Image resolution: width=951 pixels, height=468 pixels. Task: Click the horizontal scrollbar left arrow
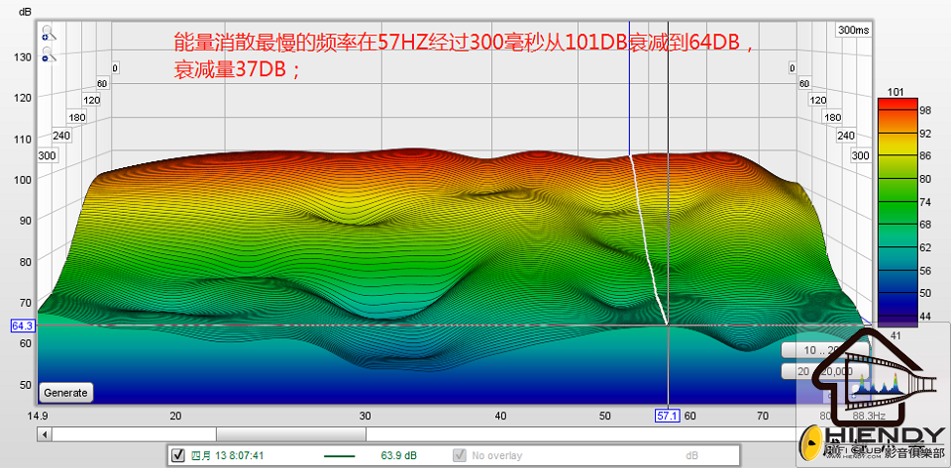pyautogui.click(x=44, y=434)
